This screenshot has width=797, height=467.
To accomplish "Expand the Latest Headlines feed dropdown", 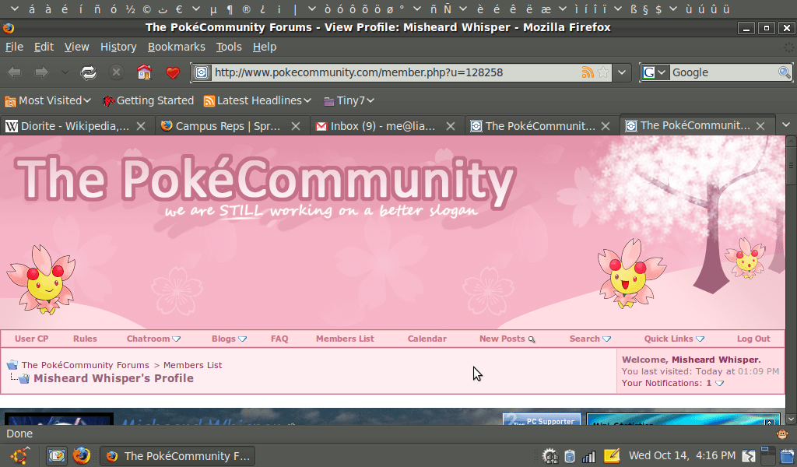I will 257,100.
